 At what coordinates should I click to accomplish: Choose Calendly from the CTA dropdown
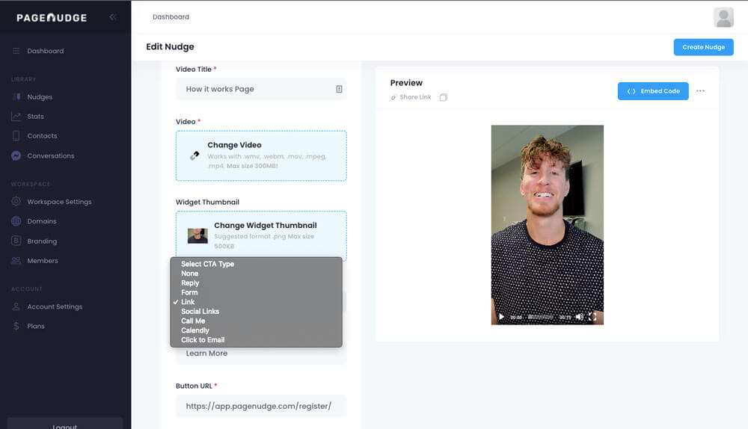tap(194, 330)
